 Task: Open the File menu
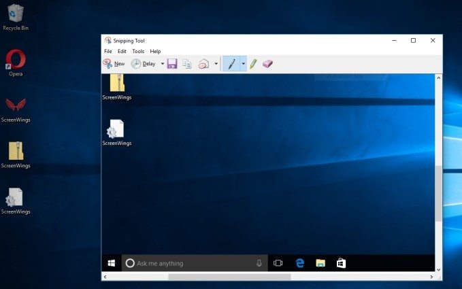108,51
